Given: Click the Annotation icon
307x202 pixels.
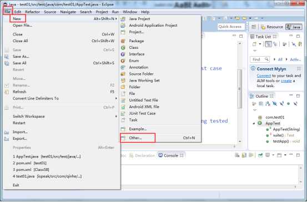Looking at the screenshot, I should click(123, 67).
